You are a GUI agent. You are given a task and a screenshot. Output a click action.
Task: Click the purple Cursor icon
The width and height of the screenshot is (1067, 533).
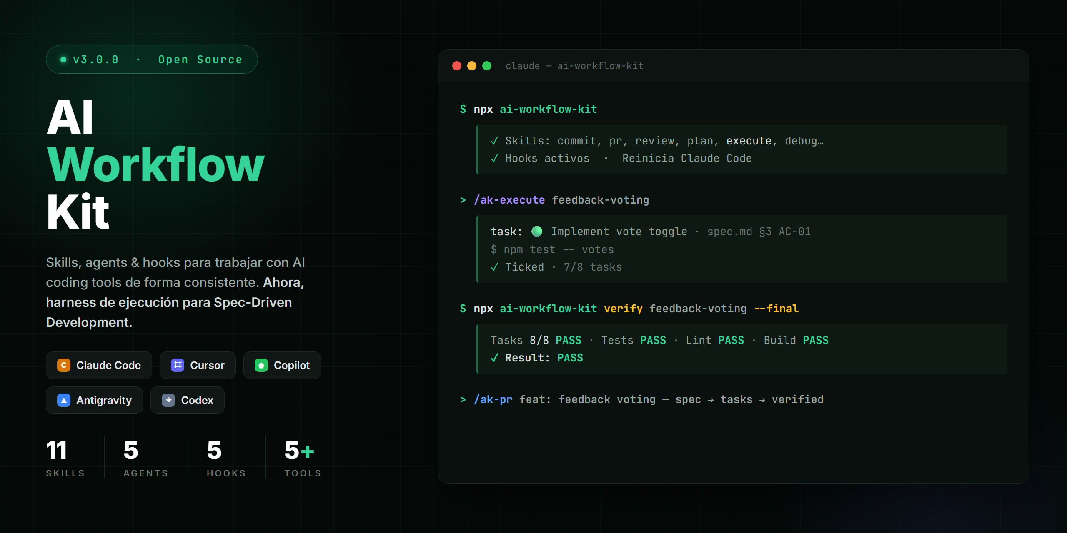pos(178,365)
